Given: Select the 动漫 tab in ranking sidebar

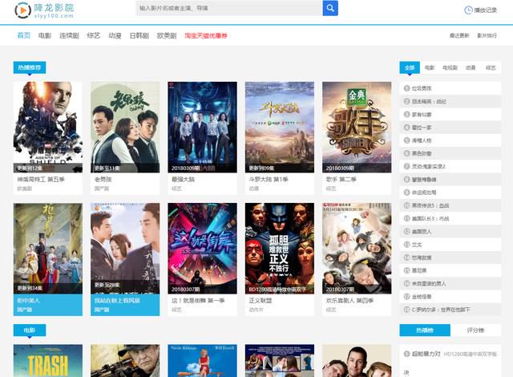Looking at the screenshot, I should click(471, 67).
